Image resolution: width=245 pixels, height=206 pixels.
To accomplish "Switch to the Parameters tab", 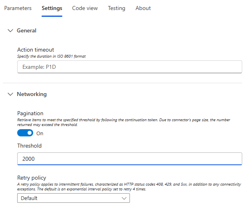I will coord(18,8).
